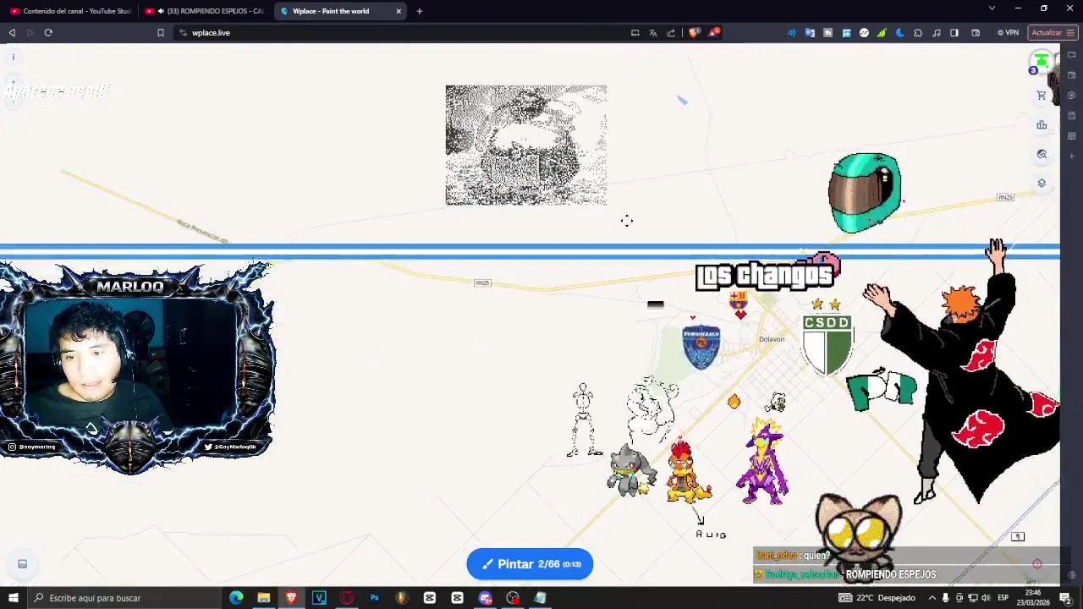Click the Brave Rewards triangle icon
Image resolution: width=1083 pixels, height=609 pixels.
pyautogui.click(x=714, y=33)
